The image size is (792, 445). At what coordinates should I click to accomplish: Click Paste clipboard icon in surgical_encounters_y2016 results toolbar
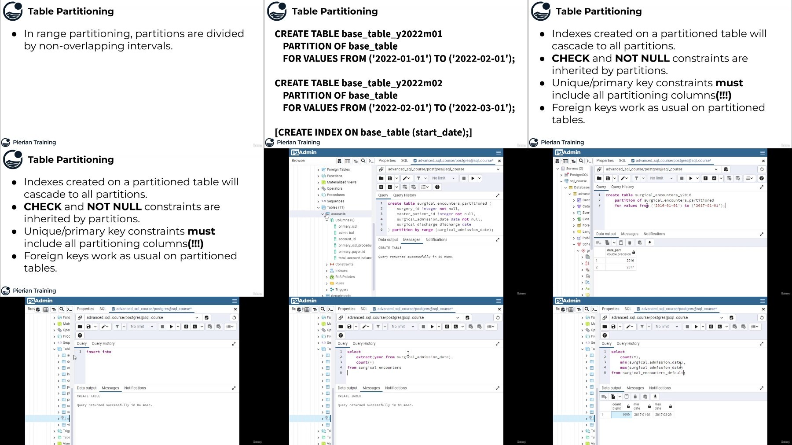(621, 243)
